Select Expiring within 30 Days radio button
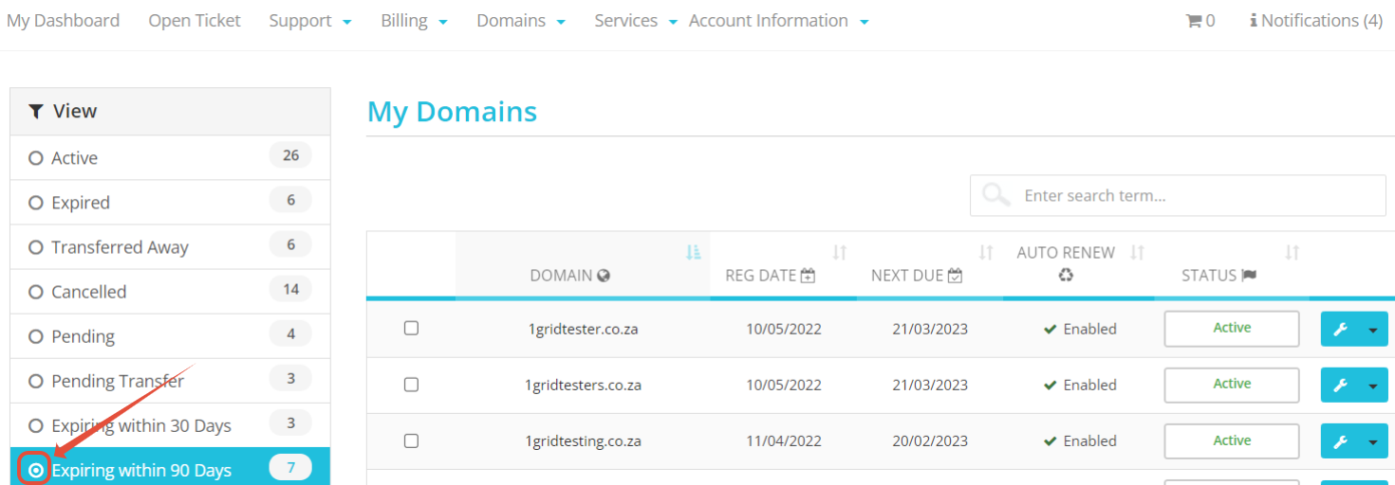This screenshot has height=485, width=1395. point(36,425)
